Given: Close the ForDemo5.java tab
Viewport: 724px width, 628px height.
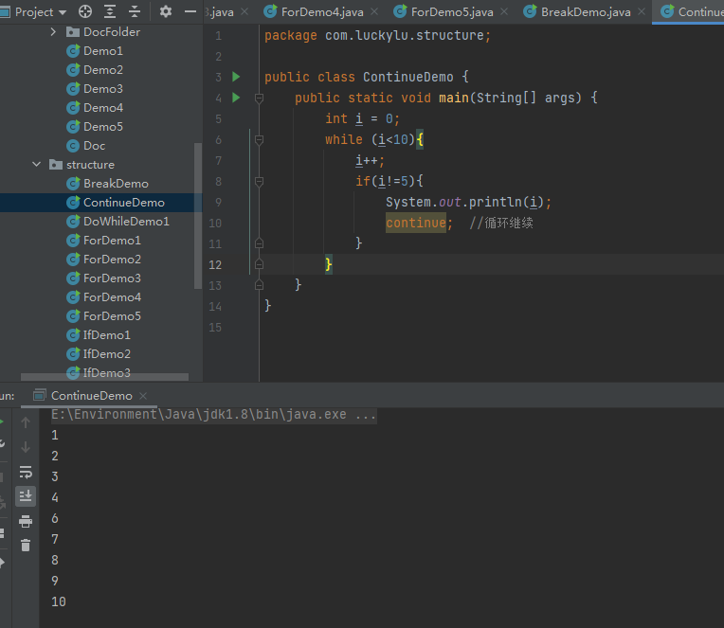Looking at the screenshot, I should tap(504, 12).
